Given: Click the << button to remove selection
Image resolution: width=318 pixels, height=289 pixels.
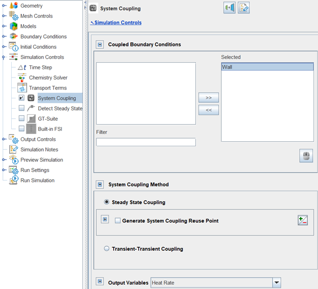Looking at the screenshot, I should (x=208, y=110).
